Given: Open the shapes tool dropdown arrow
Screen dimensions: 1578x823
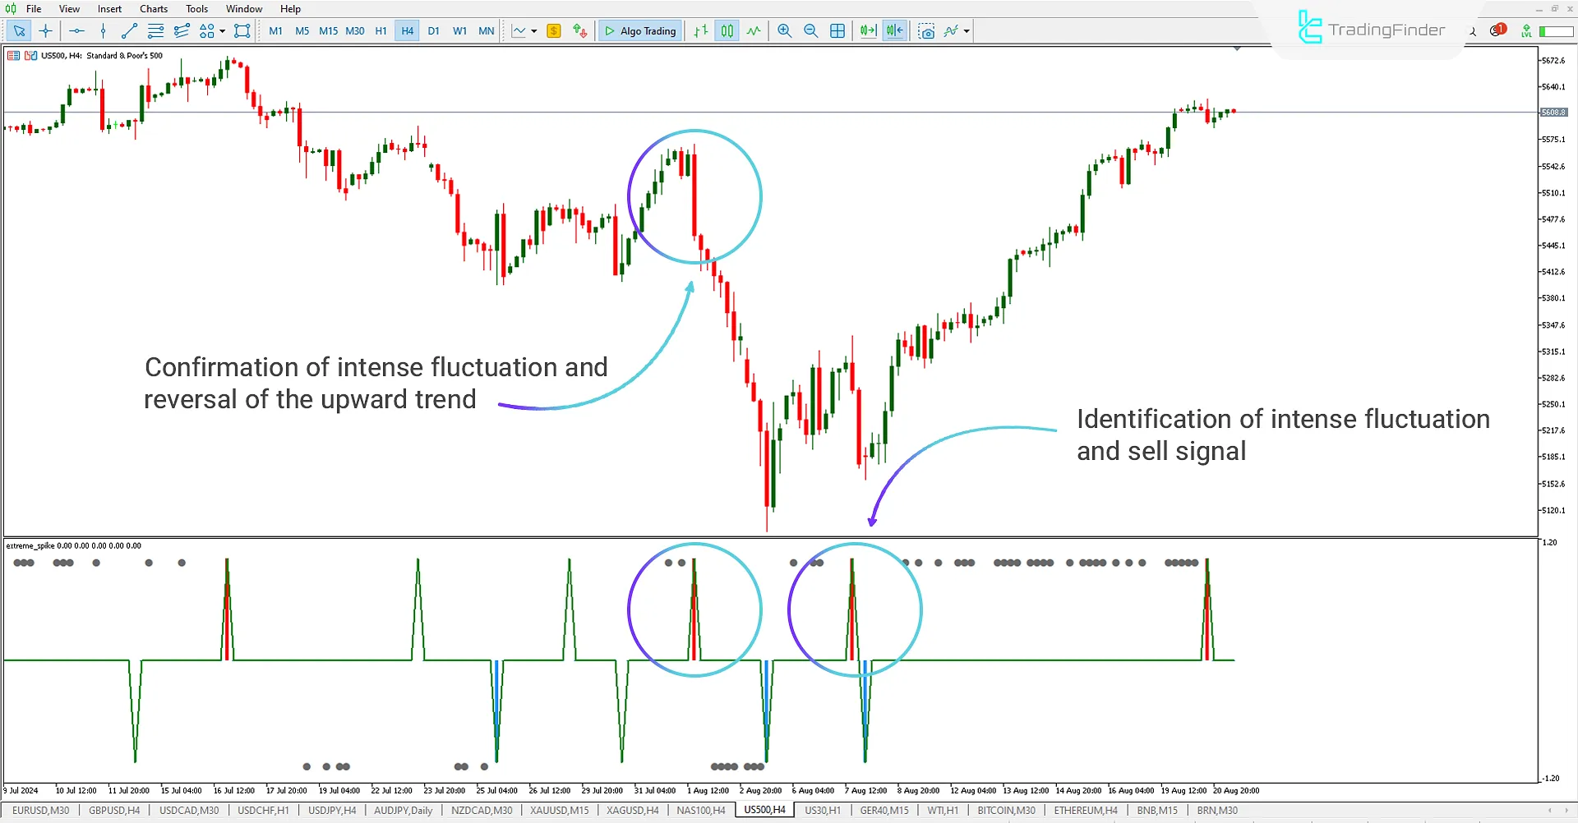Looking at the screenshot, I should (x=222, y=30).
